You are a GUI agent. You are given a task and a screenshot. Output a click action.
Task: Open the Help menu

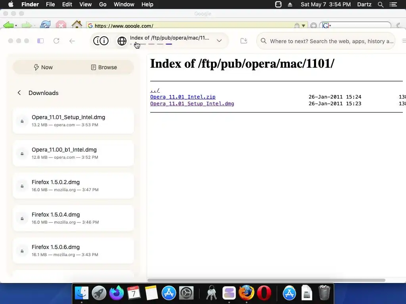point(147,4)
